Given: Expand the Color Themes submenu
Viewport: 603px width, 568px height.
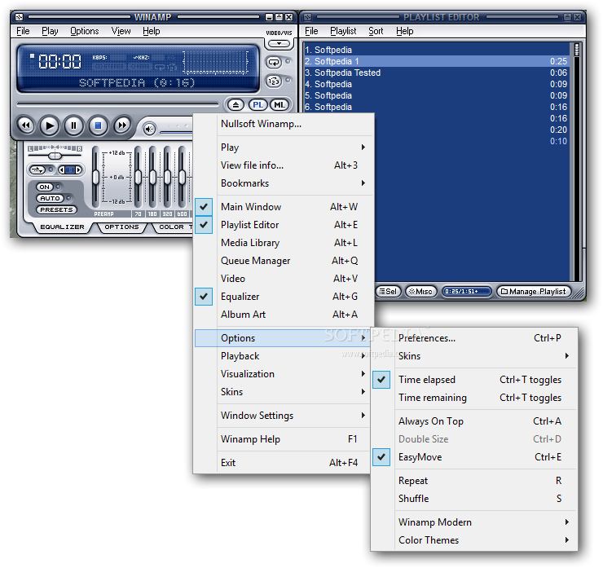Looking at the screenshot, I should [474, 540].
